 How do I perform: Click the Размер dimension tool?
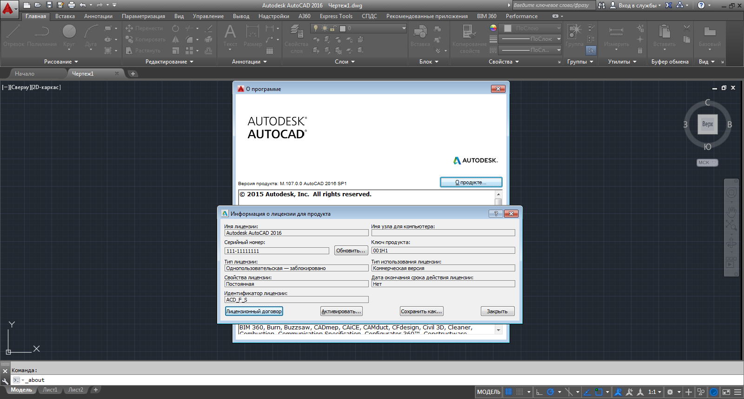(x=252, y=36)
